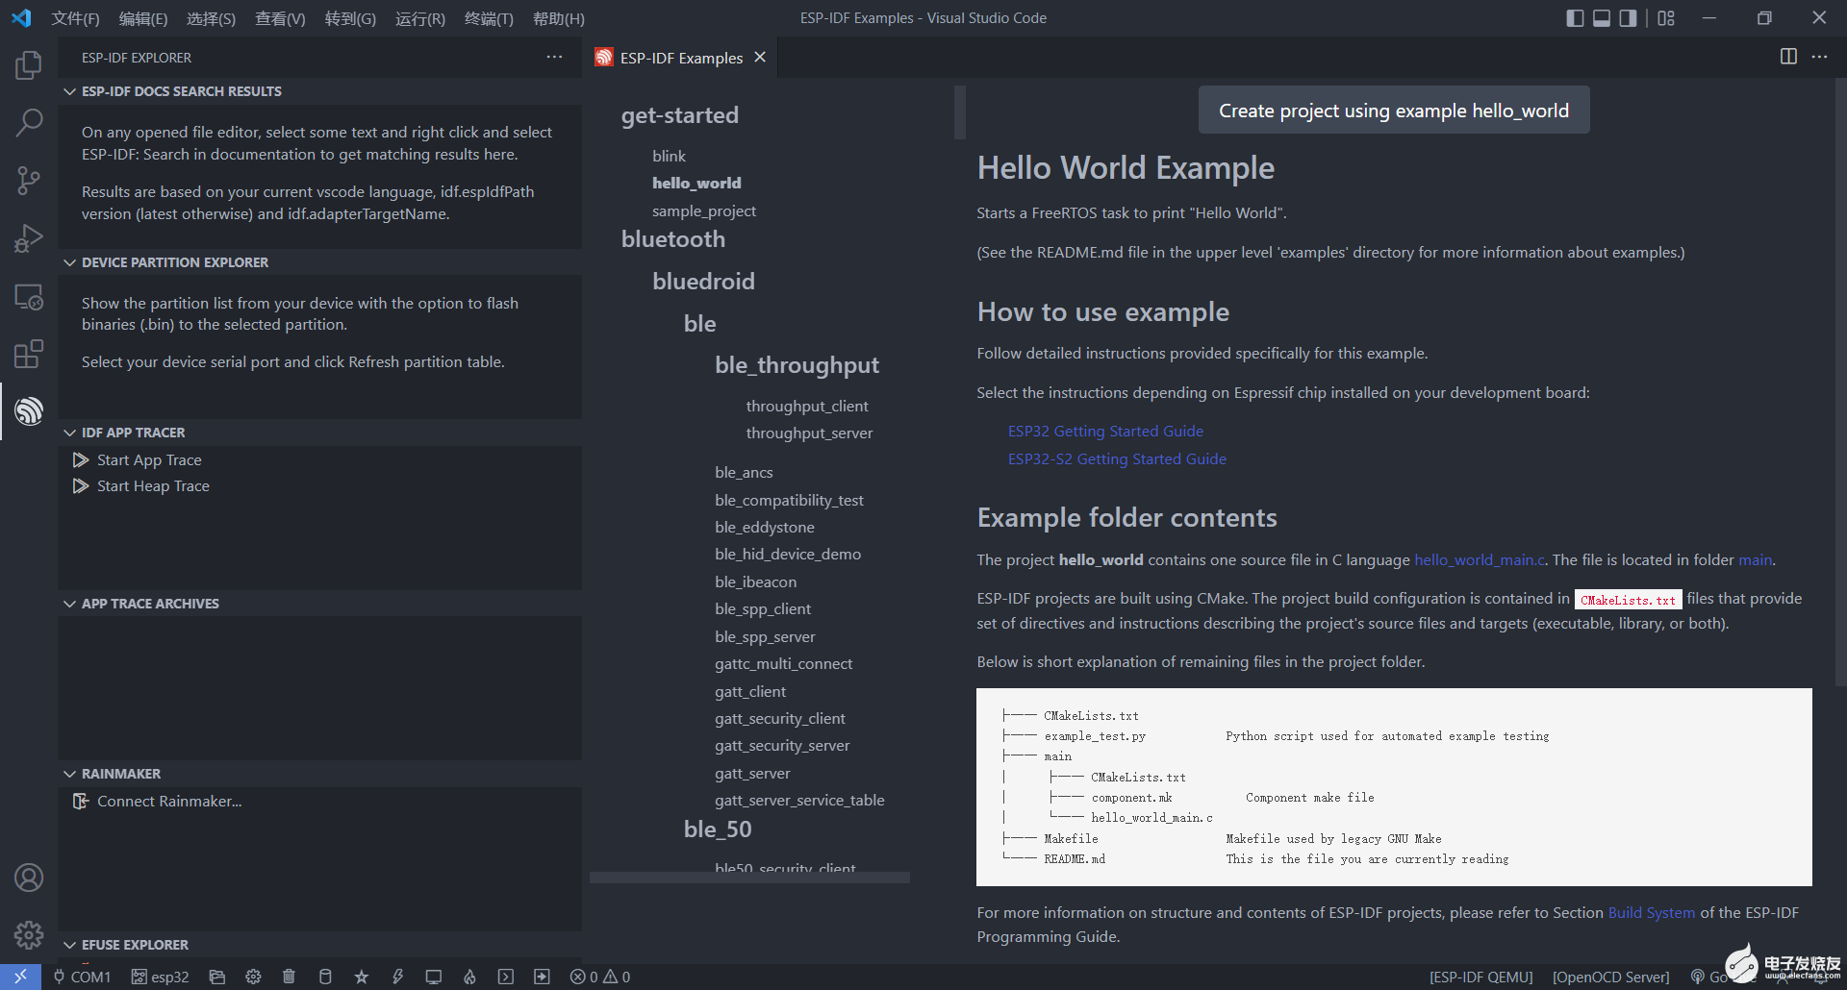The image size is (1847, 990).
Task: Toggle the primary side bar visibility
Action: 1575,18
